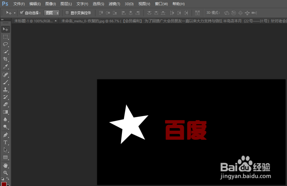
Task: Open the 3D(D) menu
Action: point(129,4)
